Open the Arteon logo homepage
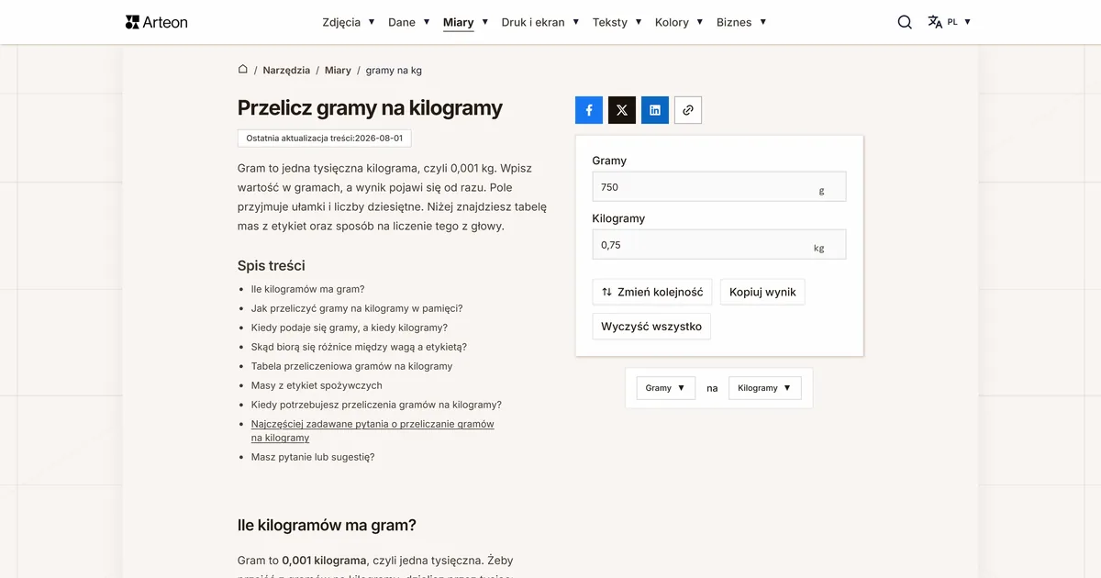 (x=156, y=22)
